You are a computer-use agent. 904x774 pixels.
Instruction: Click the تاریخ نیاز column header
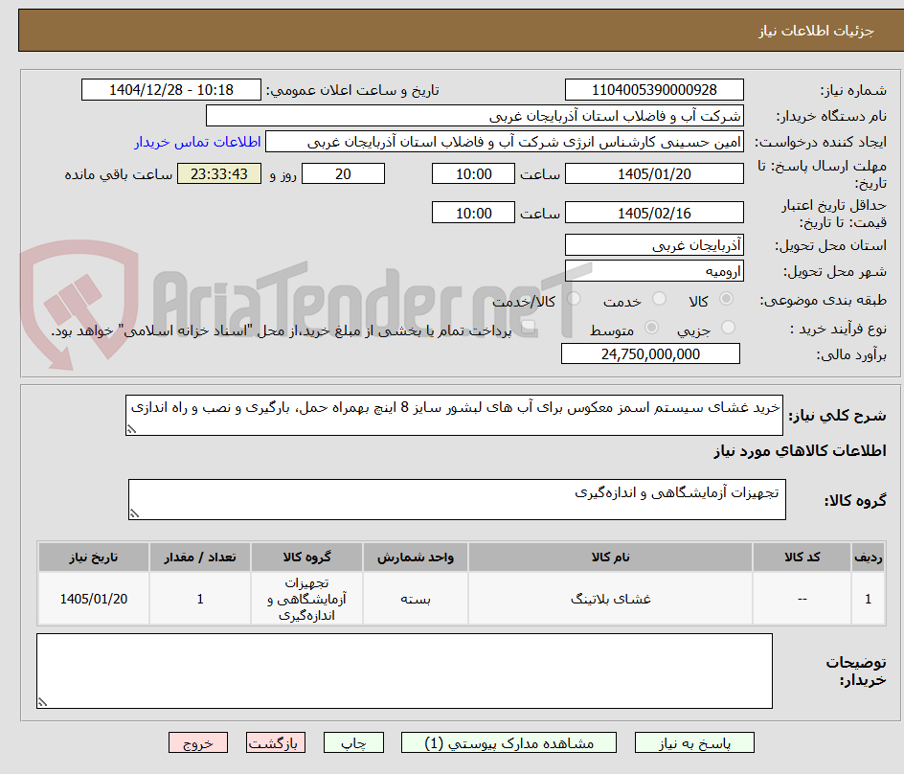click(94, 558)
